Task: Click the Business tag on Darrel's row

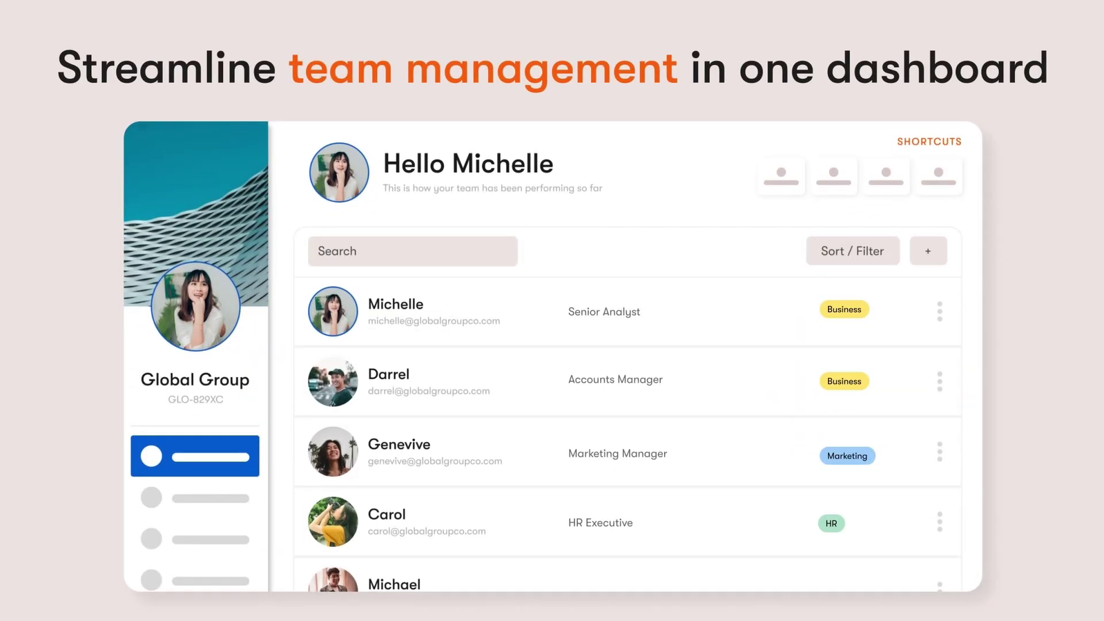Action: click(x=844, y=381)
